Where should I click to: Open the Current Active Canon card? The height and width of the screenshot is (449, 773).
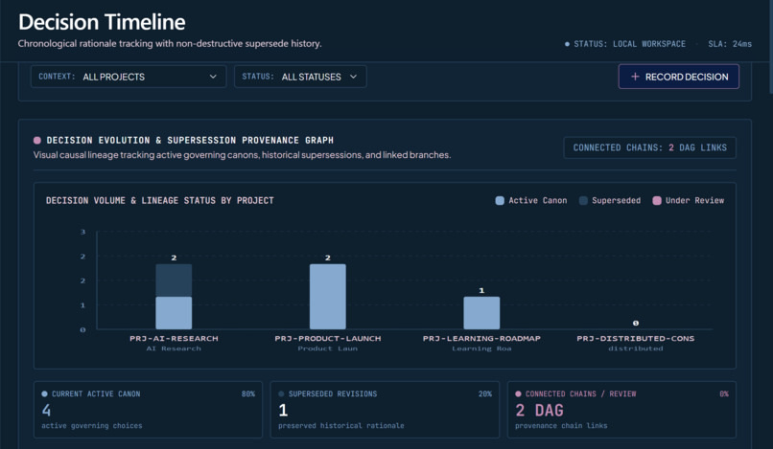[148, 410]
